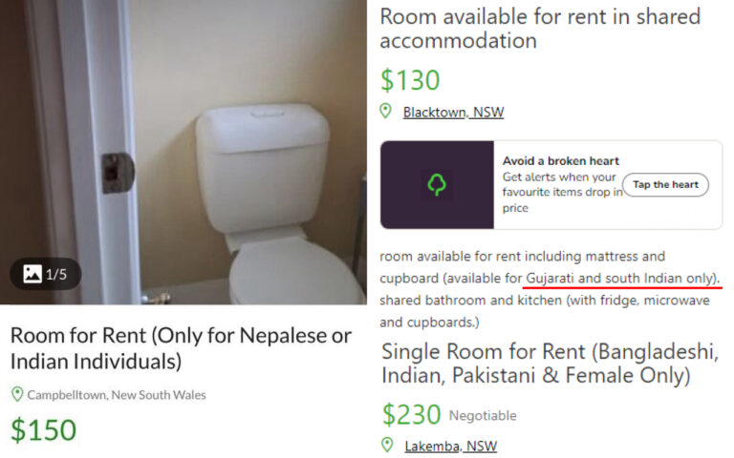Image resolution: width=734 pixels, height=458 pixels.
Task: Open the 'Room available for rent in shared accommodation' heading
Action: pyautogui.click(x=540, y=29)
